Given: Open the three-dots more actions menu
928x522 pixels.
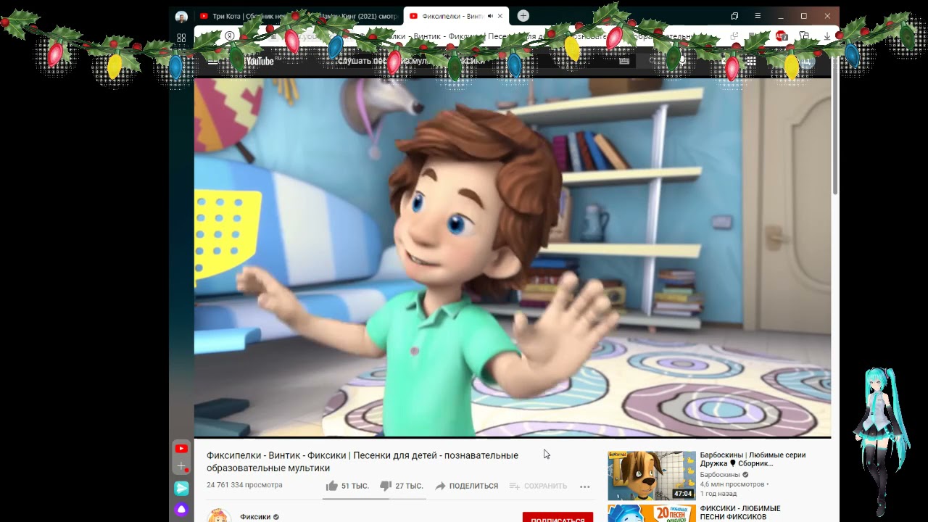Looking at the screenshot, I should (585, 486).
